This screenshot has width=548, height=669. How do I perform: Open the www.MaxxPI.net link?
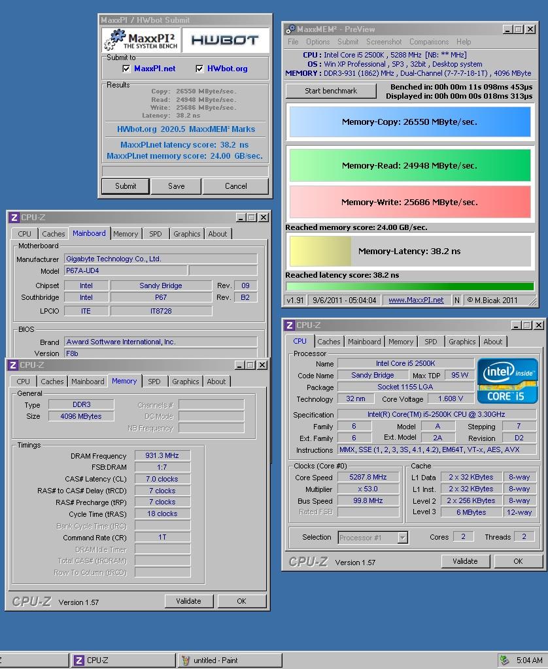pos(416,301)
